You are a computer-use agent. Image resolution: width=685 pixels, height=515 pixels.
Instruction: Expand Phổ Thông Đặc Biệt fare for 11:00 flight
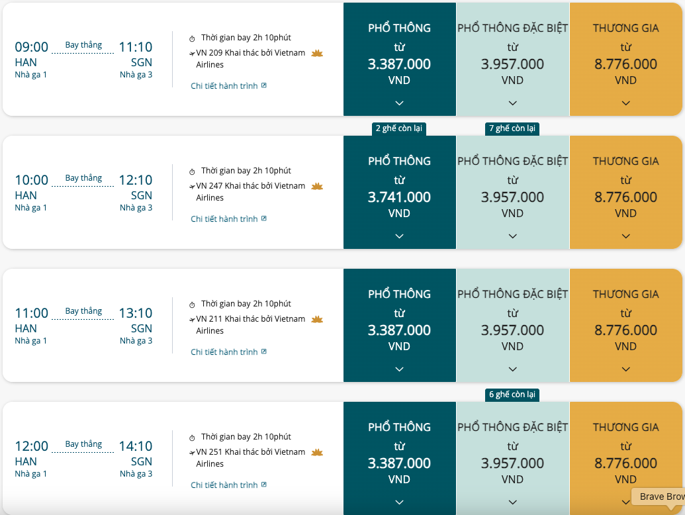[513, 369]
